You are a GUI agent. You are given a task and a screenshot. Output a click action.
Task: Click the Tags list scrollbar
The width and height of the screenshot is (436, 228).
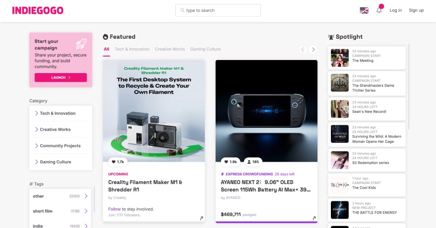pyautogui.click(x=94, y=200)
